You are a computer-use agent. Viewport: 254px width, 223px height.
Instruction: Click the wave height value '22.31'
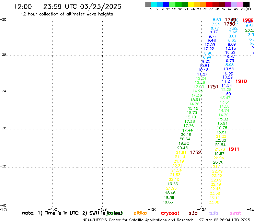[x=177, y=166]
